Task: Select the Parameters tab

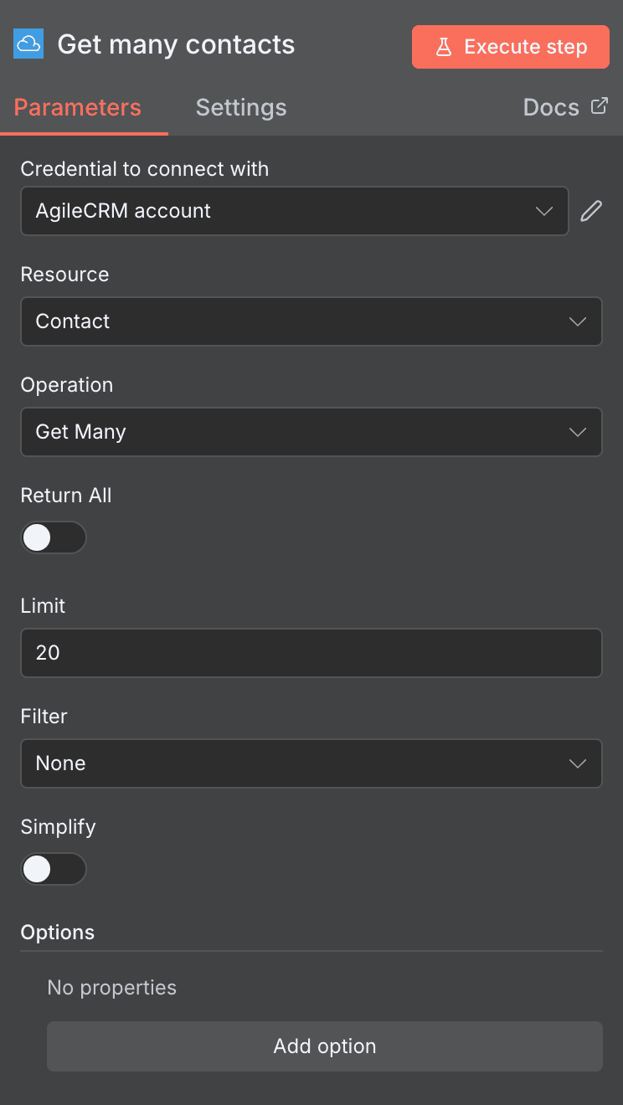Action: click(77, 107)
